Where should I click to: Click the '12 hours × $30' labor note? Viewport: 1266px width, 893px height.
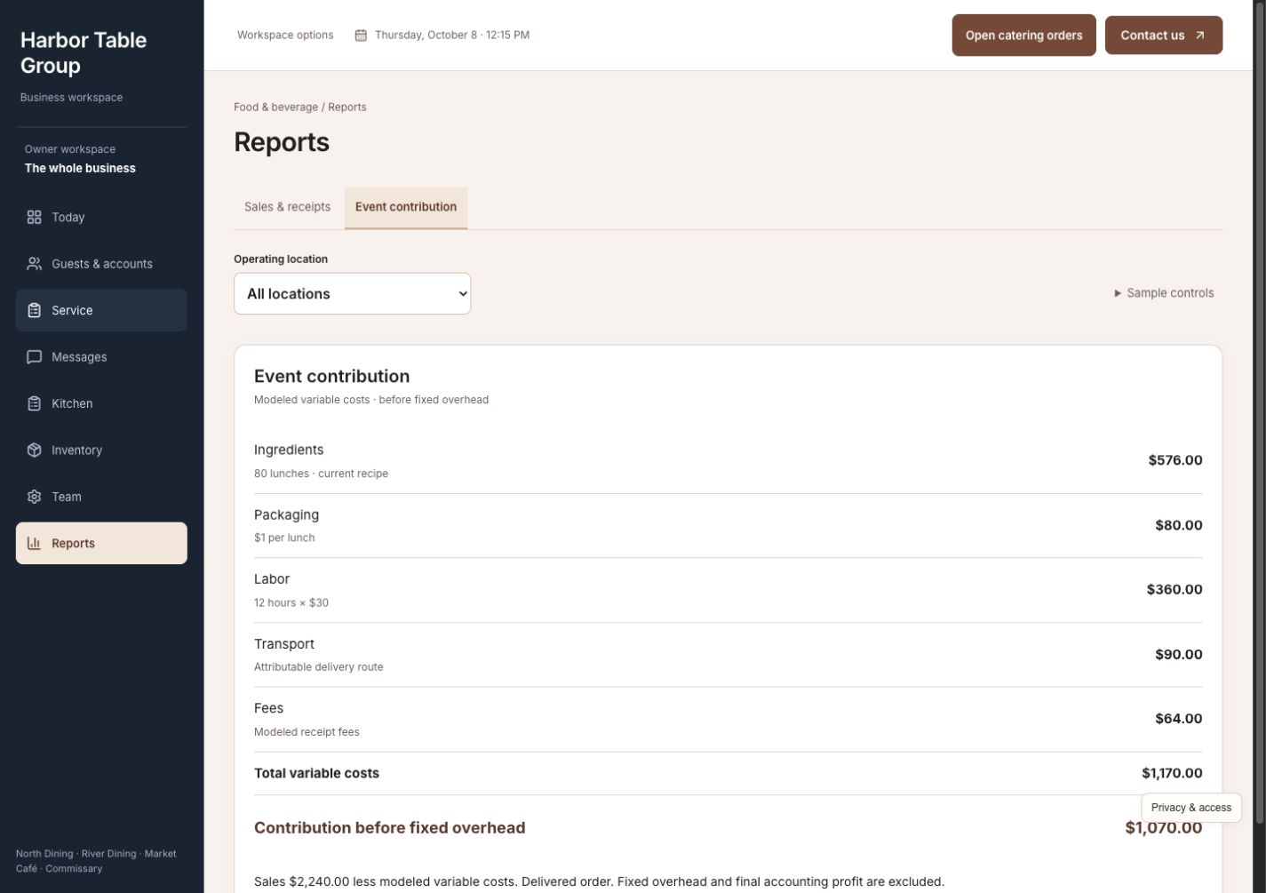coord(291,602)
